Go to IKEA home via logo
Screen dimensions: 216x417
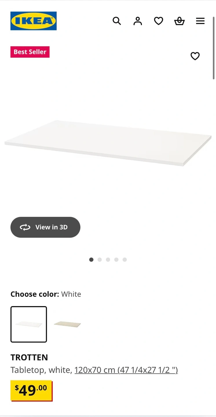(x=34, y=21)
